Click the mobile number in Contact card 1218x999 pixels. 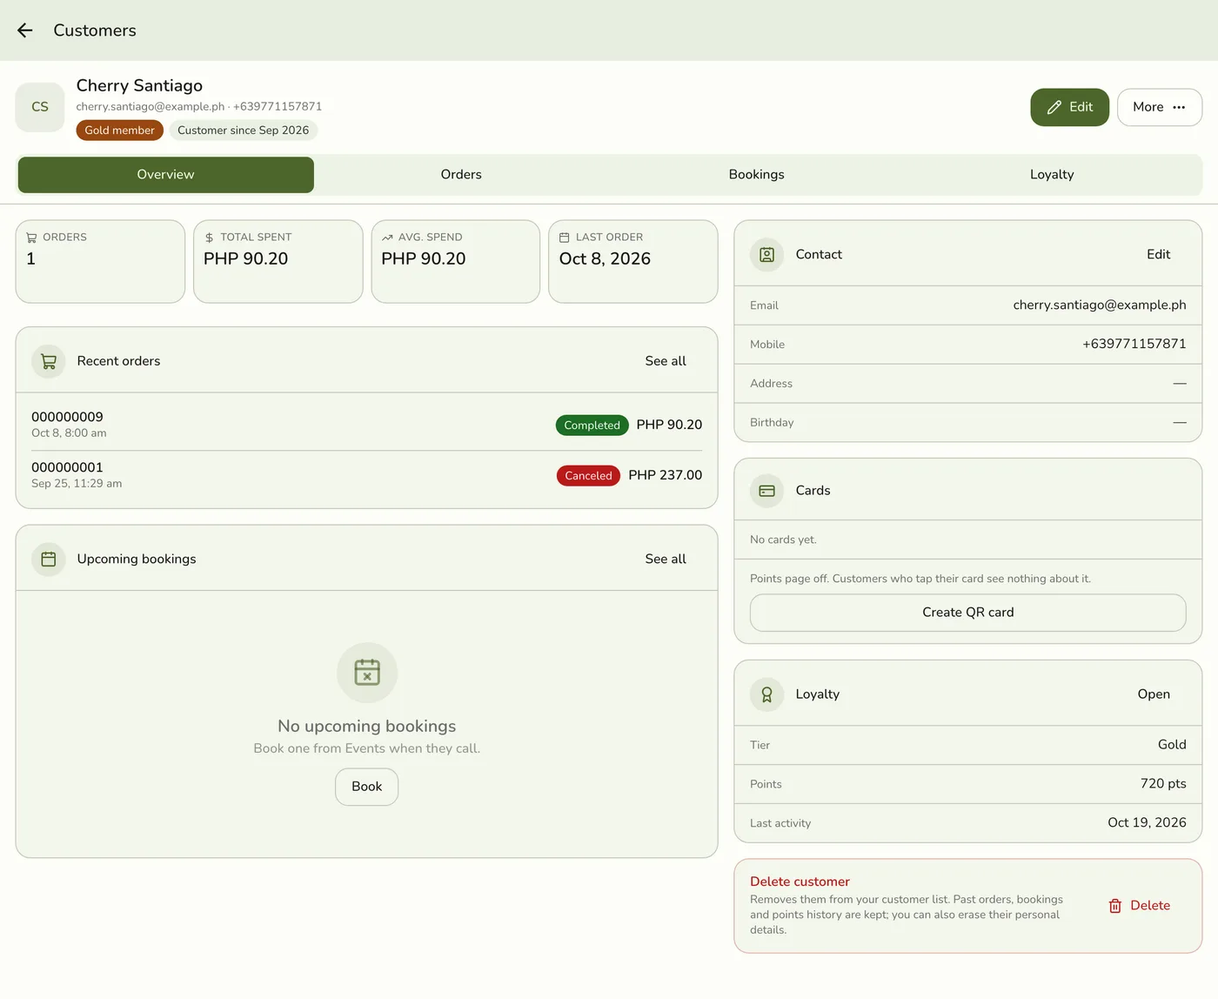(1134, 345)
